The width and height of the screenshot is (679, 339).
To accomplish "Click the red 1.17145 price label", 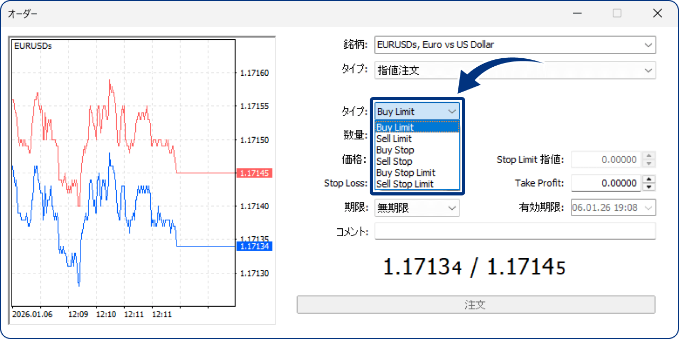I will point(255,172).
